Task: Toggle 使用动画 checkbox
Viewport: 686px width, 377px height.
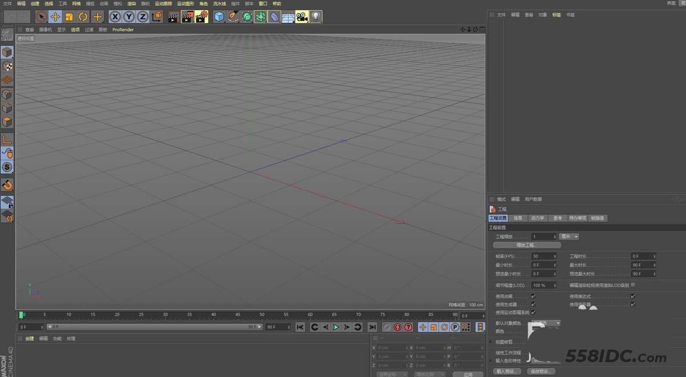Action: pos(533,296)
